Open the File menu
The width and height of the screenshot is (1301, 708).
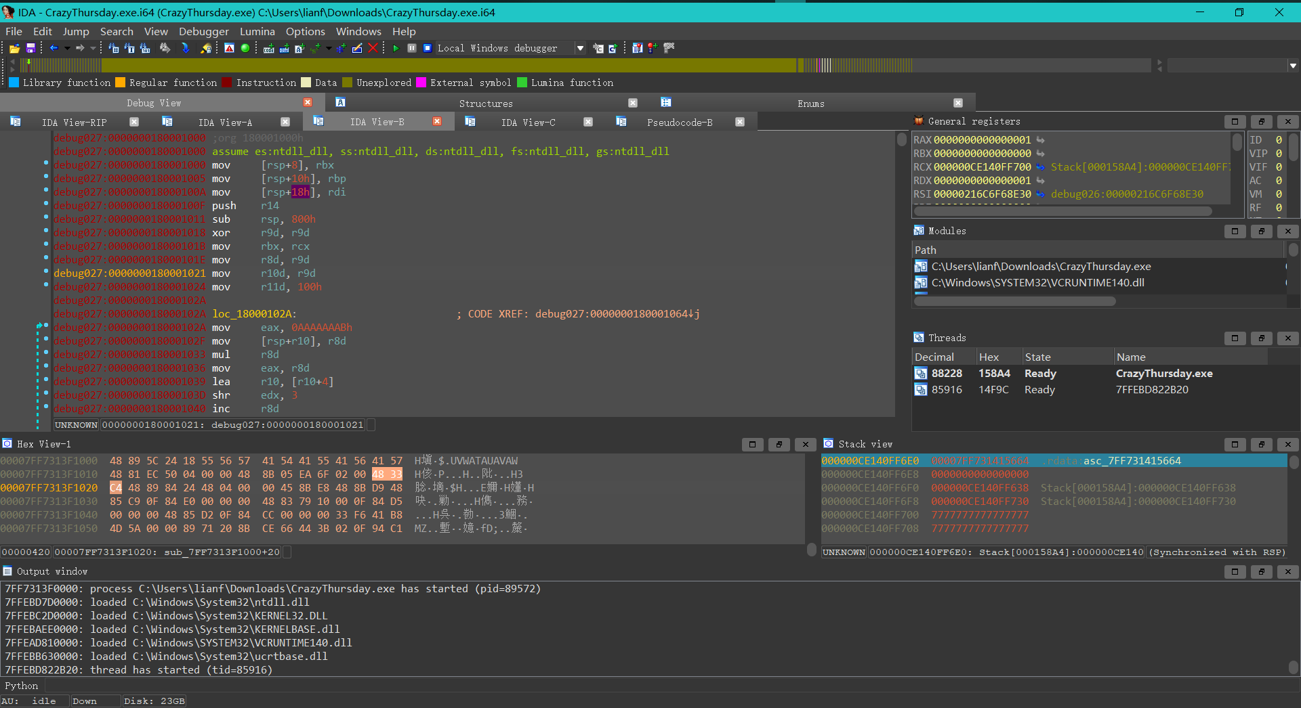(14, 31)
